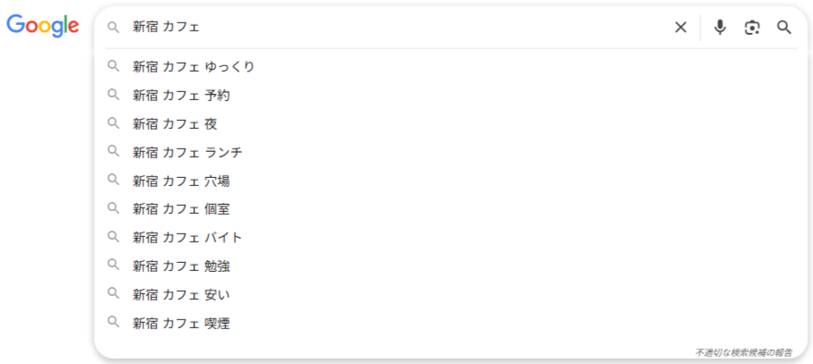Select the 新宿 カフェ 個室 suggestion
The width and height of the screenshot is (813, 364).
click(x=181, y=209)
